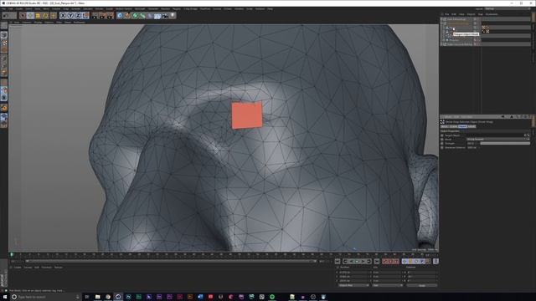Viewport: 536px width, 301px height.
Task: Open the viewport Display menu
Action: click(38, 23)
